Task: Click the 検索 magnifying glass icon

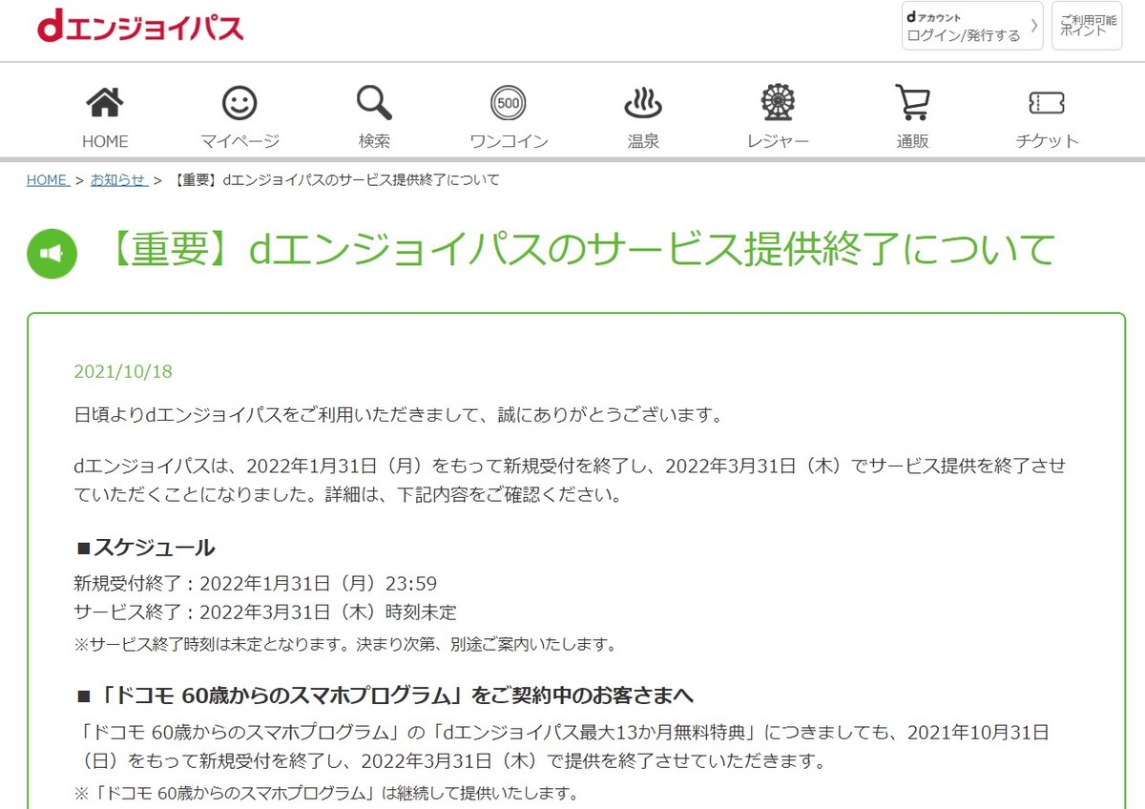Action: (x=374, y=103)
